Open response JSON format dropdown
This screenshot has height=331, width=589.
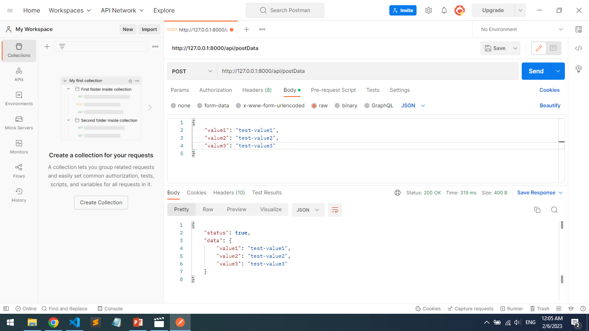click(308, 210)
